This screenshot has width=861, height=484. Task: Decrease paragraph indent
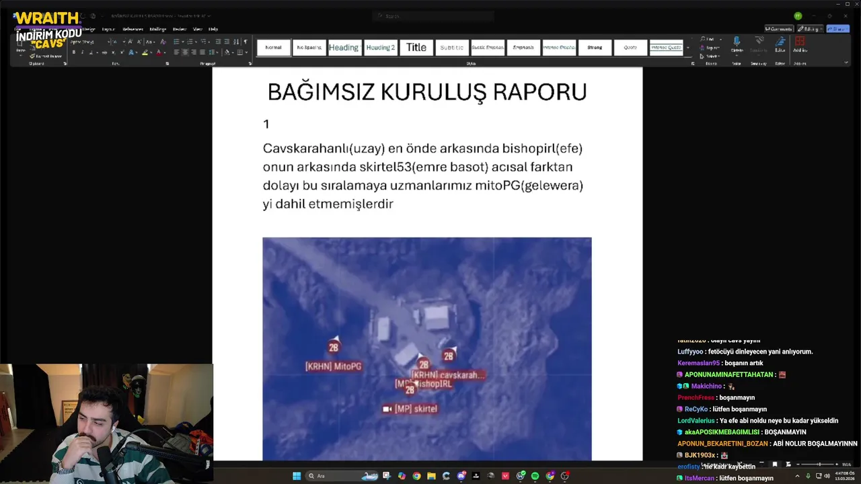tap(218, 42)
